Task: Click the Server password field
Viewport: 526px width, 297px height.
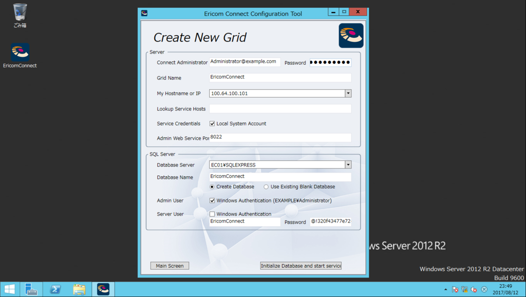Action: (x=330, y=62)
